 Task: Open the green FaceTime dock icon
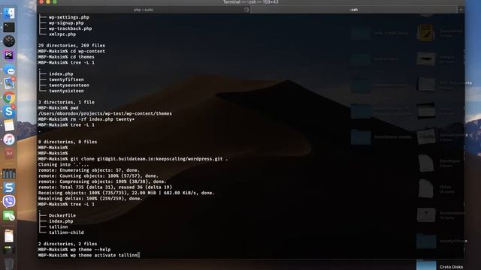(9, 216)
